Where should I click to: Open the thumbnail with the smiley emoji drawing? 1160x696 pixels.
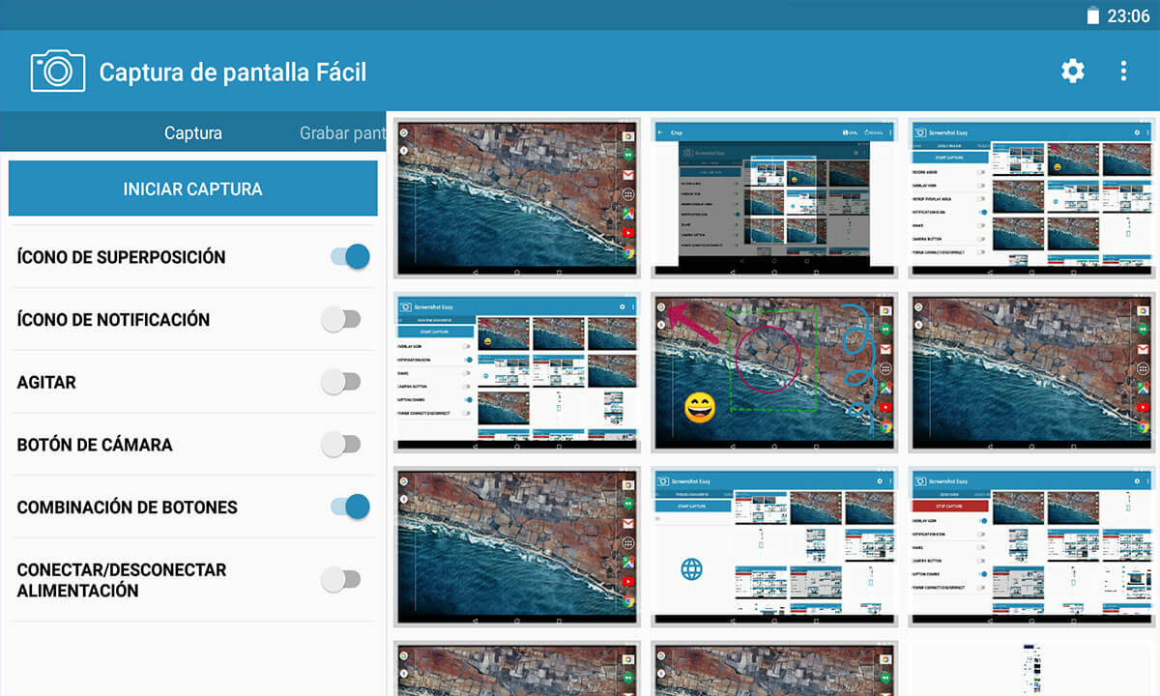(x=774, y=372)
